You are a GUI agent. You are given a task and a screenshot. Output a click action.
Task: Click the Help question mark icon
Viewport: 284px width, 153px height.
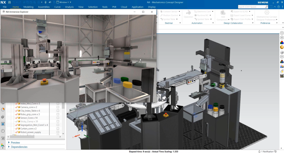coord(278,7)
